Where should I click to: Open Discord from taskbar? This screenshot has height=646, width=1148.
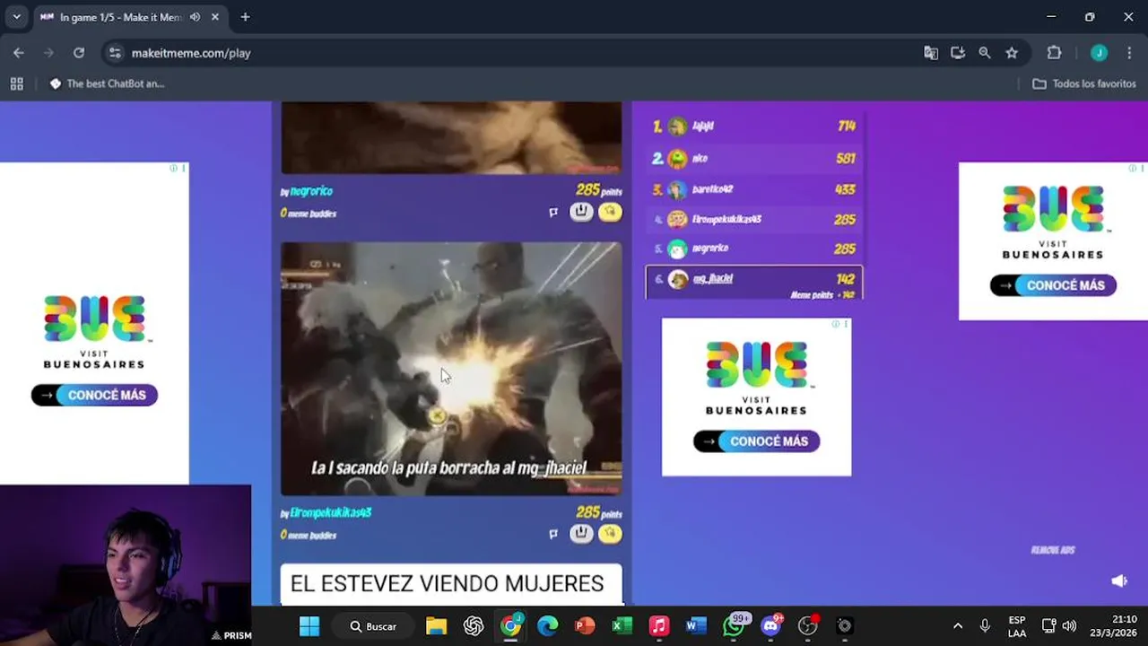click(771, 626)
